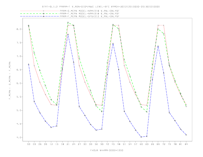Click the x-axis tick label 45
Image resolution: width=203 pixels, height=157 pixels.
[113, 144]
